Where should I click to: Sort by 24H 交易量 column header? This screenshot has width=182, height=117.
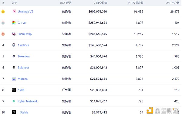click(100, 3)
